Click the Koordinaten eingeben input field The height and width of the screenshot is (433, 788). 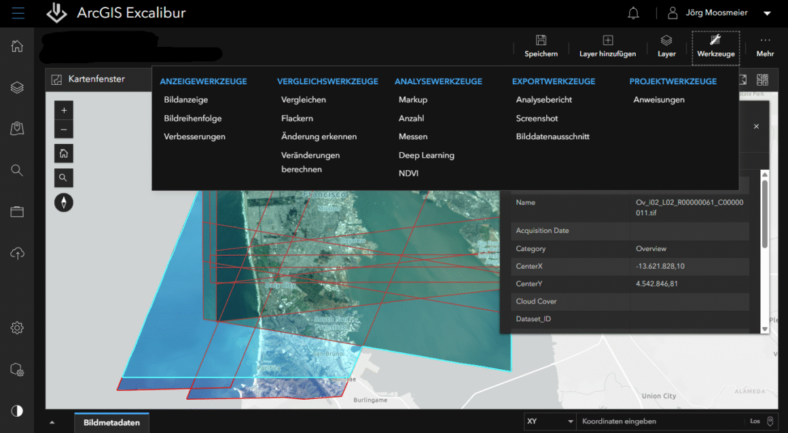pyautogui.click(x=658, y=421)
